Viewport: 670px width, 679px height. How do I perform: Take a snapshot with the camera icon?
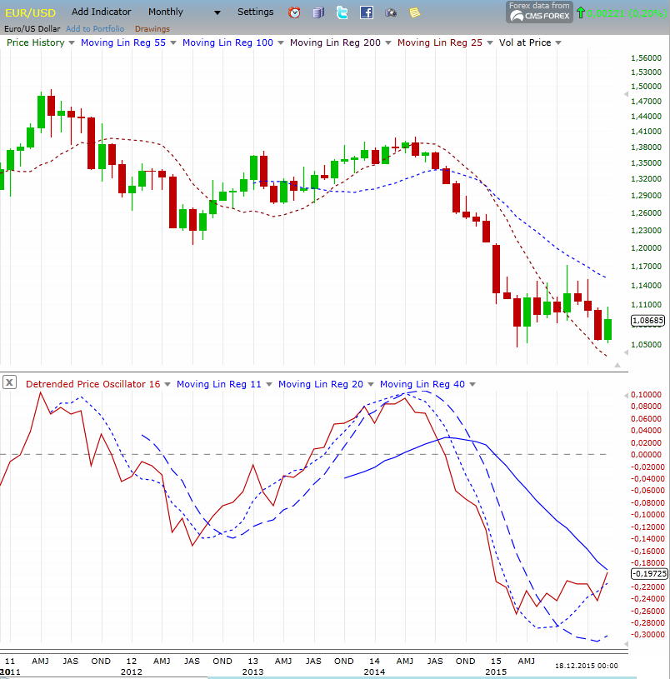[389, 12]
